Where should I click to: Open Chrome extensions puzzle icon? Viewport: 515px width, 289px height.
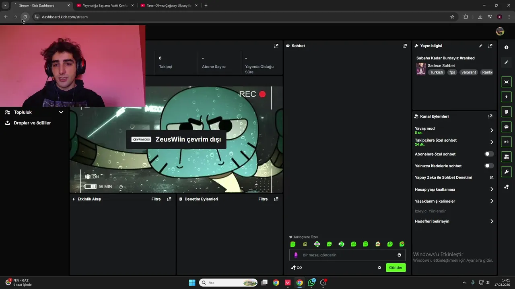[x=466, y=17]
